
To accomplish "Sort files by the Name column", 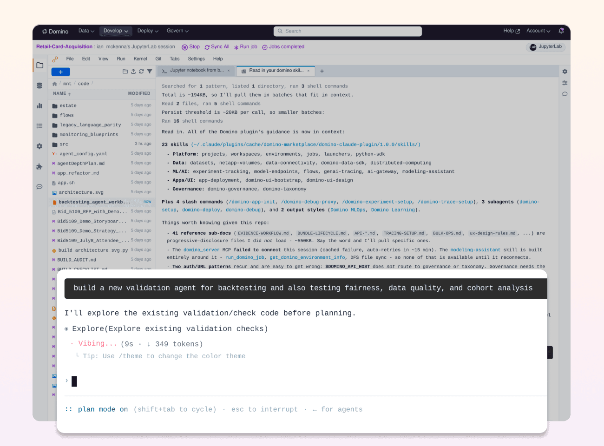I will click(x=62, y=93).
